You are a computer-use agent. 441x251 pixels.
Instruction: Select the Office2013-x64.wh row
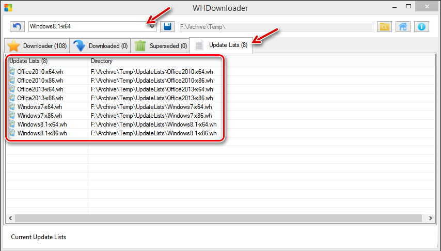[x=40, y=89]
